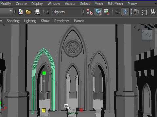Click the Objects selection mask field
The height and width of the screenshot is (117, 157).
(x=66, y=12)
